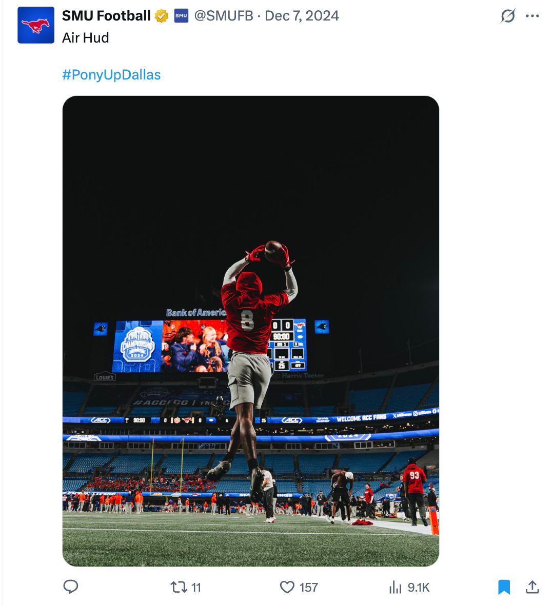The width and height of the screenshot is (553, 606).
Task: Click the gold verified checkmark badge
Action: 161,16
